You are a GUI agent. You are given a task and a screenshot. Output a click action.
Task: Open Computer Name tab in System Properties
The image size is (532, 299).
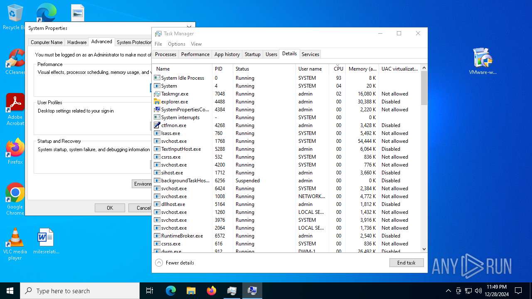[x=47, y=42]
